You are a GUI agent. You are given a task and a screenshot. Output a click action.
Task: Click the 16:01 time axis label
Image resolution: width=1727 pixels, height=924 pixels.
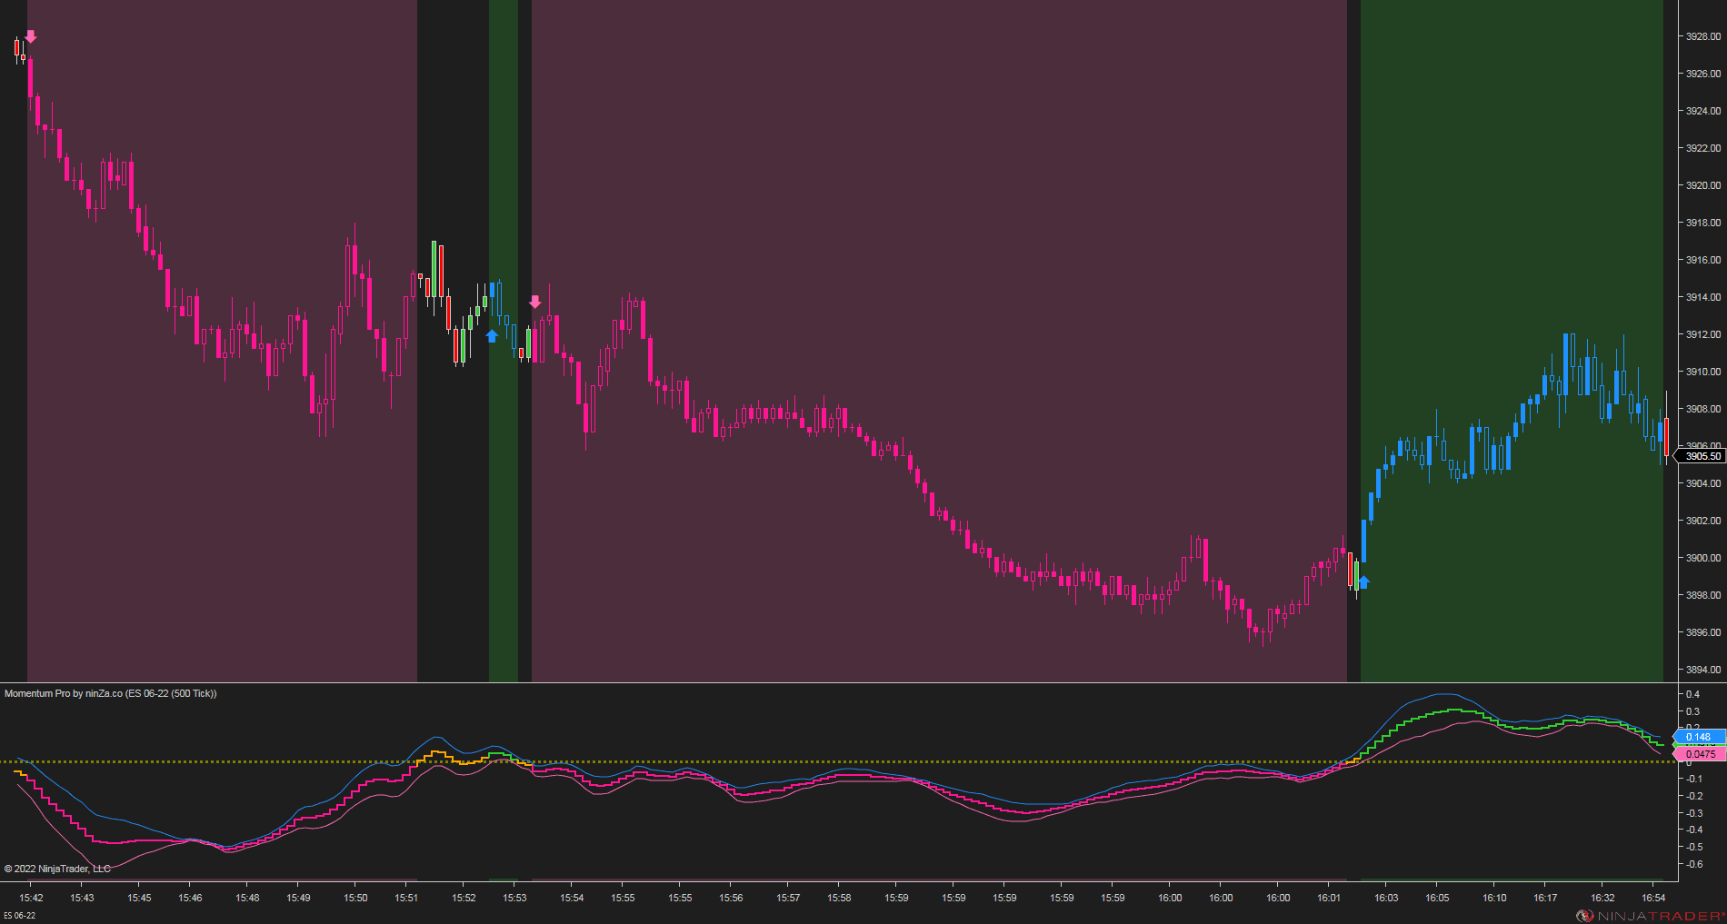coord(1329,898)
